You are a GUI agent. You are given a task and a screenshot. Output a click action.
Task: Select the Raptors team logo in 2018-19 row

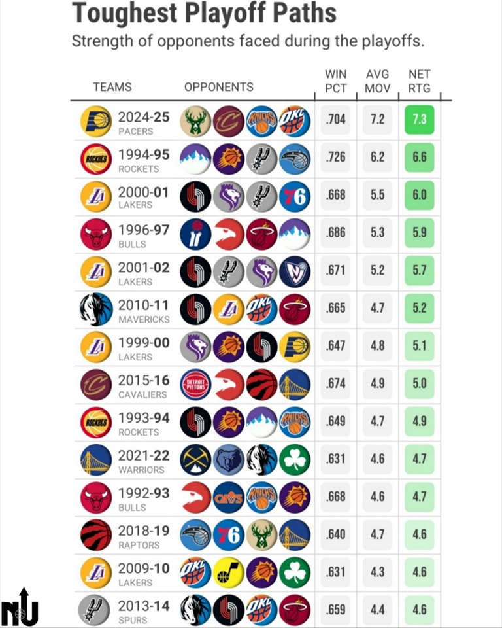click(x=96, y=535)
